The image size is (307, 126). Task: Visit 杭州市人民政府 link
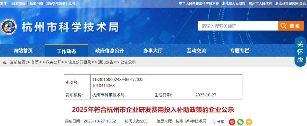[x=260, y=3]
